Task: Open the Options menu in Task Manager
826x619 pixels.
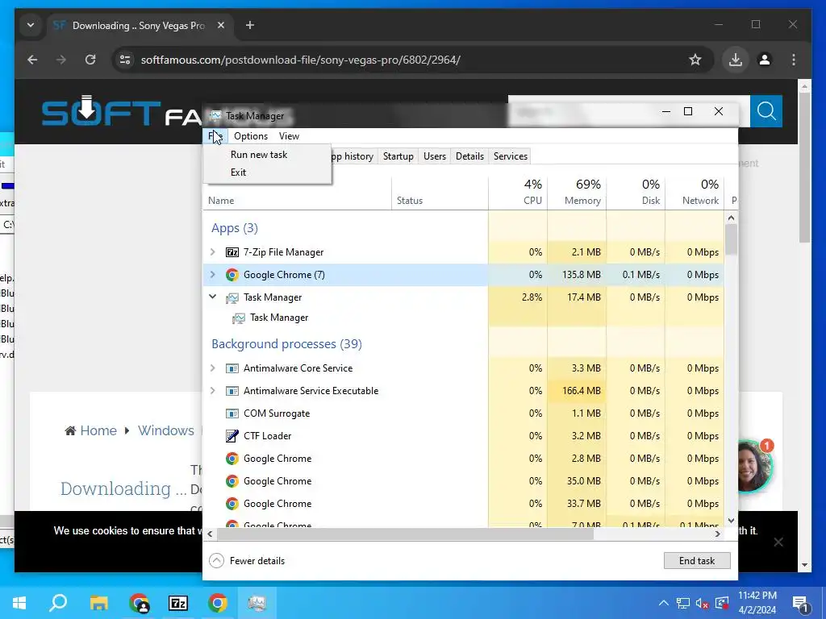Action: pyautogui.click(x=251, y=135)
